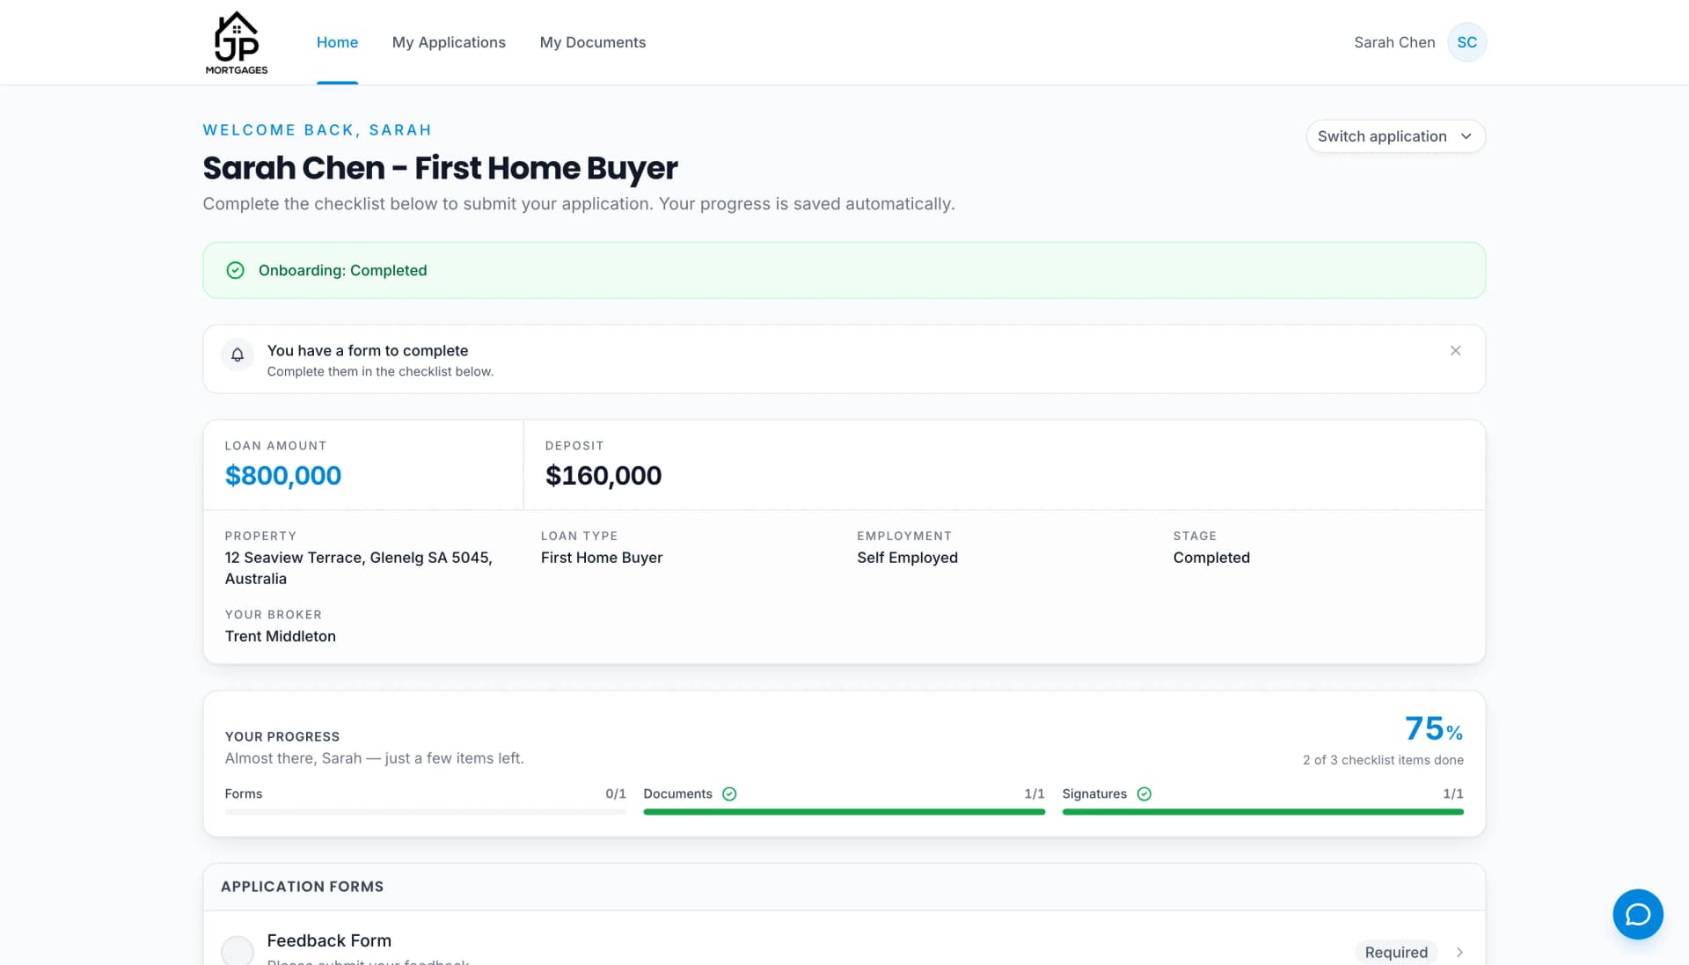This screenshot has width=1689, height=965.
Task: Toggle the Feedback Form status circle
Action: [238, 951]
